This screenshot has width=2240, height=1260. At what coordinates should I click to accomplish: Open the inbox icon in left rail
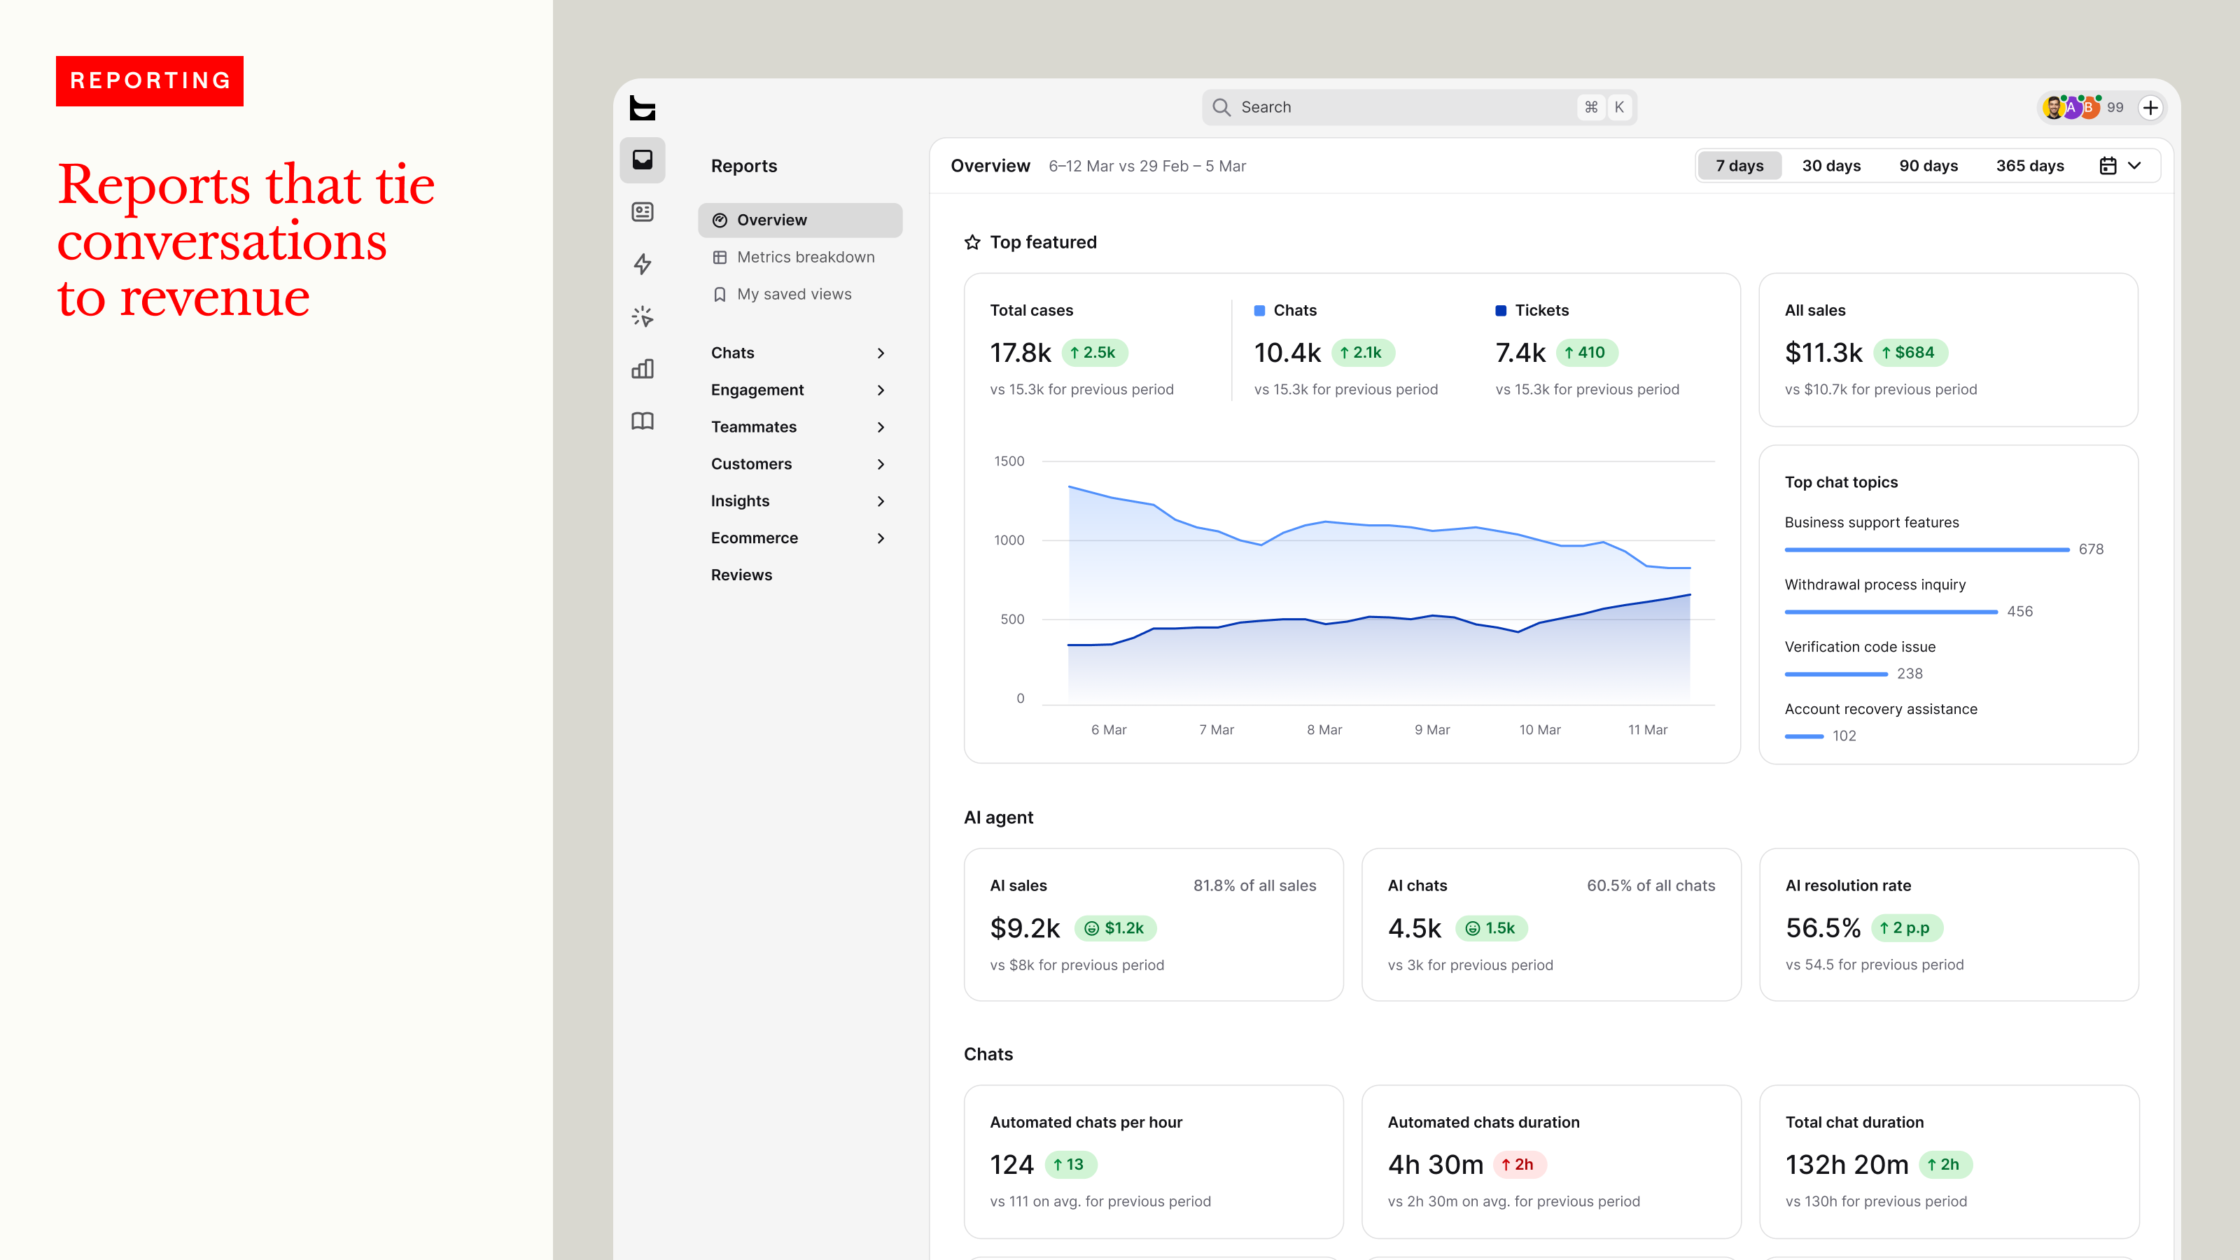(x=642, y=160)
